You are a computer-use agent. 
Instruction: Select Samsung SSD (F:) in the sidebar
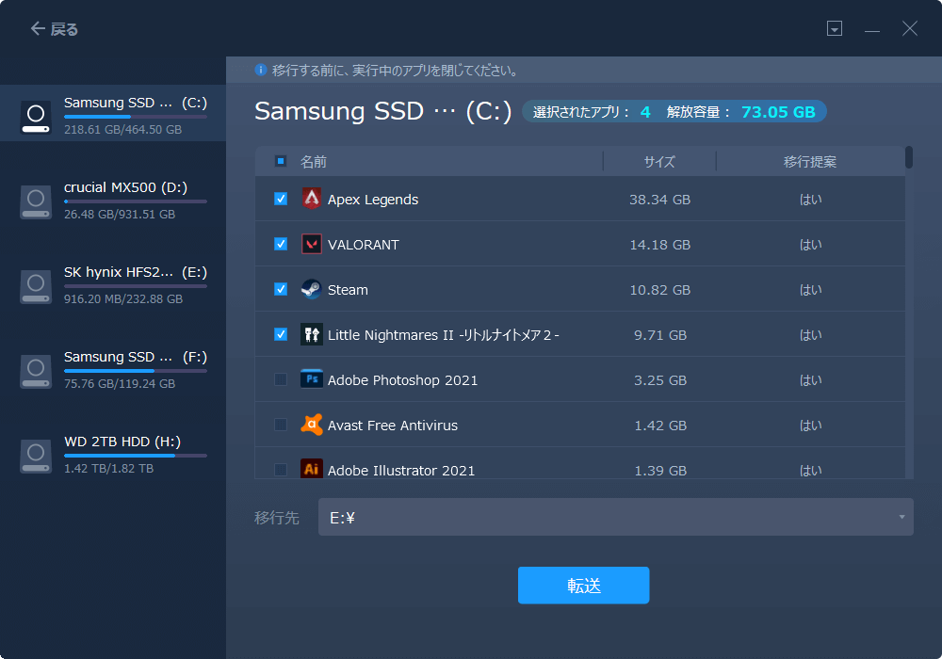[x=113, y=370]
